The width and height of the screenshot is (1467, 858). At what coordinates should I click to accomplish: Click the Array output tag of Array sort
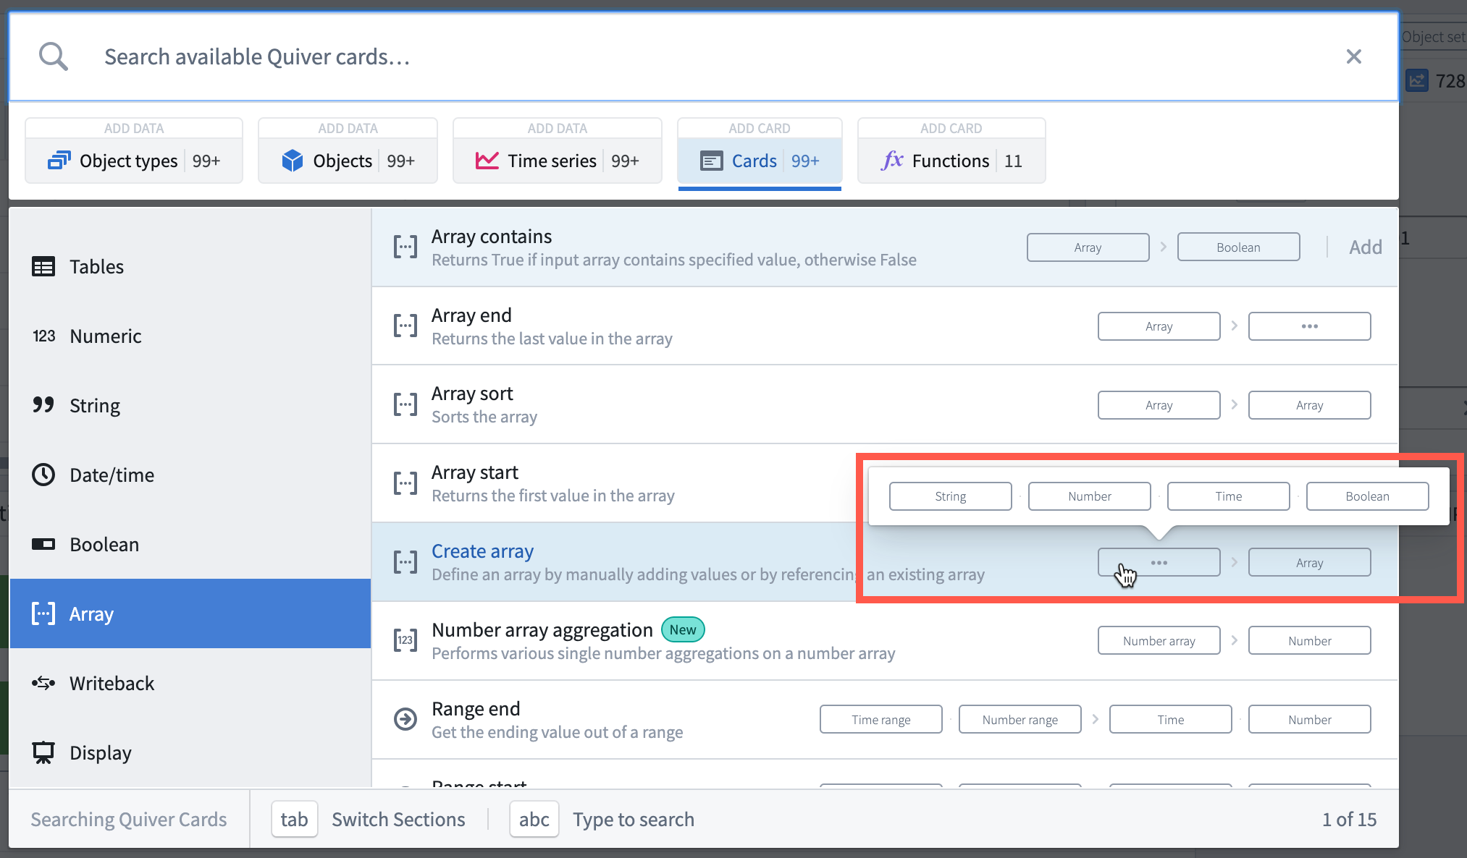tap(1309, 405)
